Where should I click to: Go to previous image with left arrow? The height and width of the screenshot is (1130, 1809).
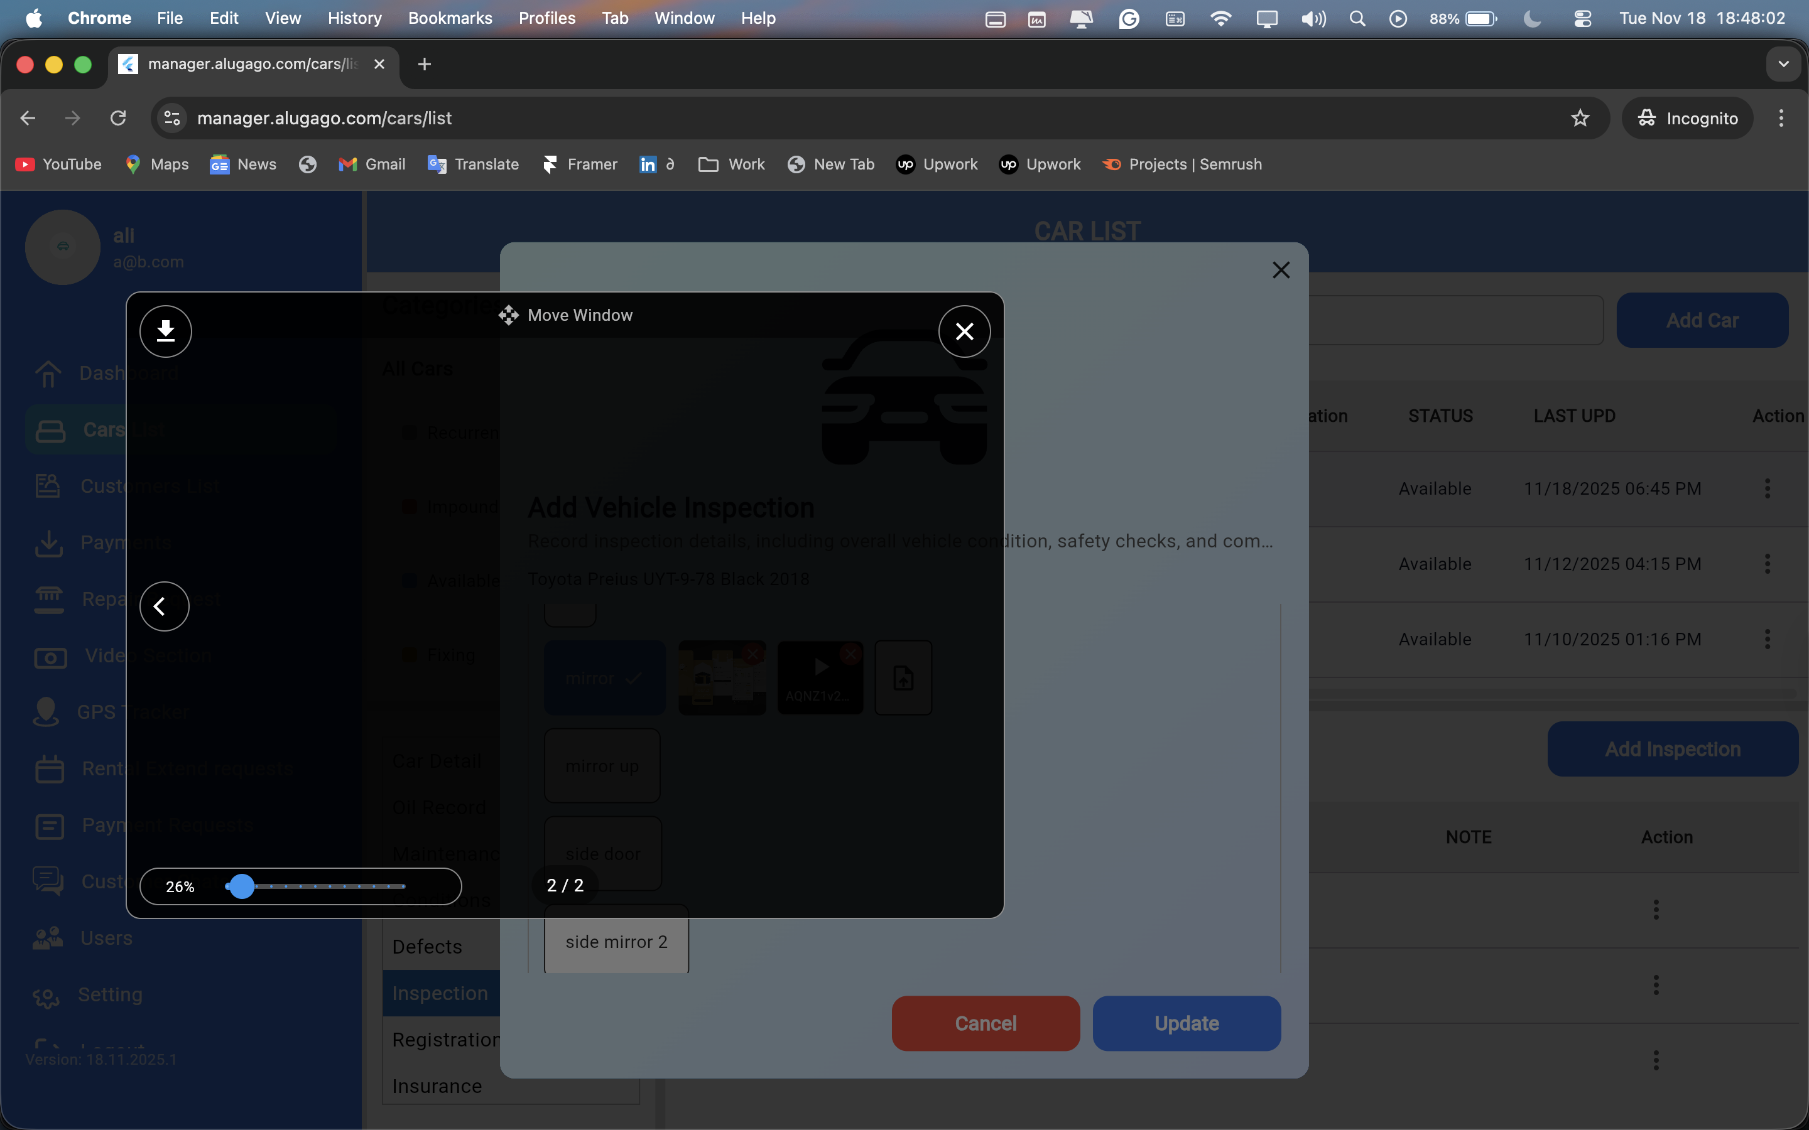click(164, 606)
